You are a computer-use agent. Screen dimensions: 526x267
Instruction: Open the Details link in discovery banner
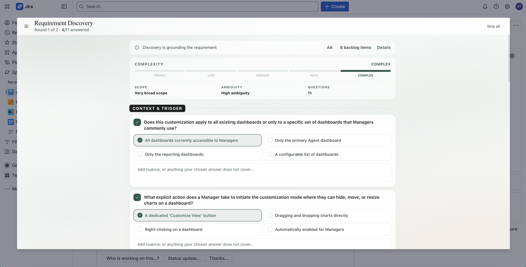click(x=384, y=47)
